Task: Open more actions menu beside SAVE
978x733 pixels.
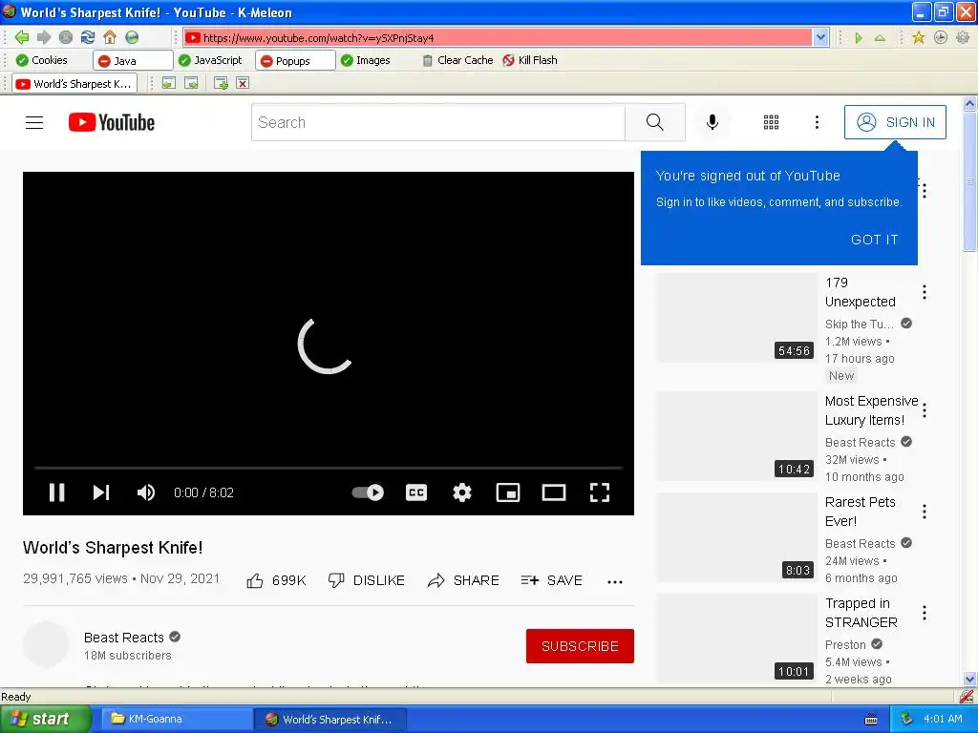Action: click(x=615, y=581)
